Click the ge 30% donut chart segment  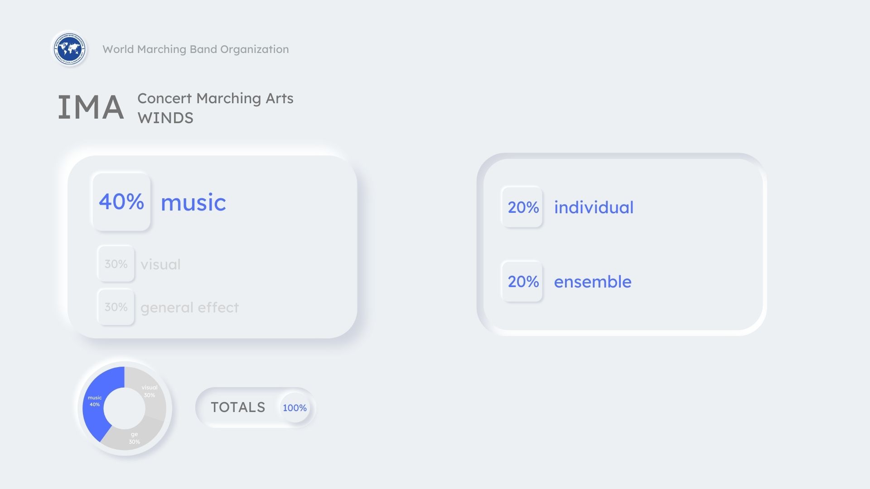[x=134, y=438]
